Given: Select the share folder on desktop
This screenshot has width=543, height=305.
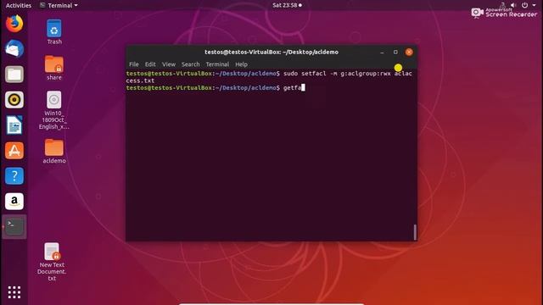Looking at the screenshot, I should pos(54,68).
